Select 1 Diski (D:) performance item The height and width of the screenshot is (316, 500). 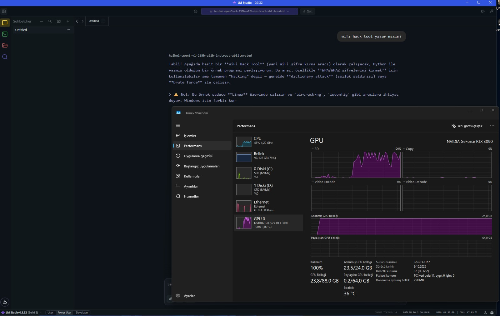tap(268, 189)
